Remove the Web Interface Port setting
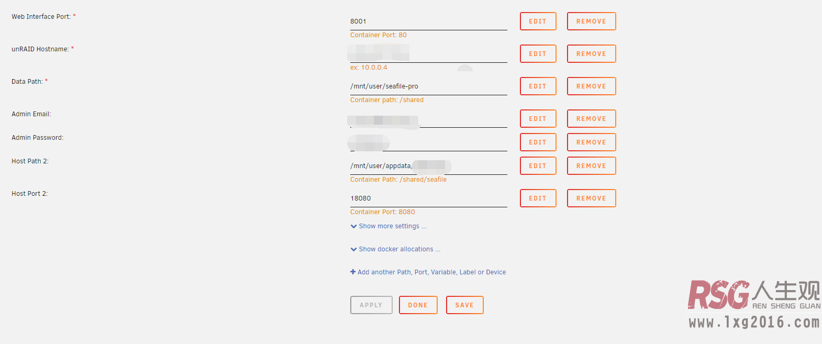The image size is (822, 344). click(x=591, y=21)
